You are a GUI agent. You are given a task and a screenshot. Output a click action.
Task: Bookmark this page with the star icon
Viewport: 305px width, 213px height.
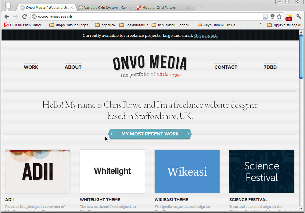pos(279,17)
